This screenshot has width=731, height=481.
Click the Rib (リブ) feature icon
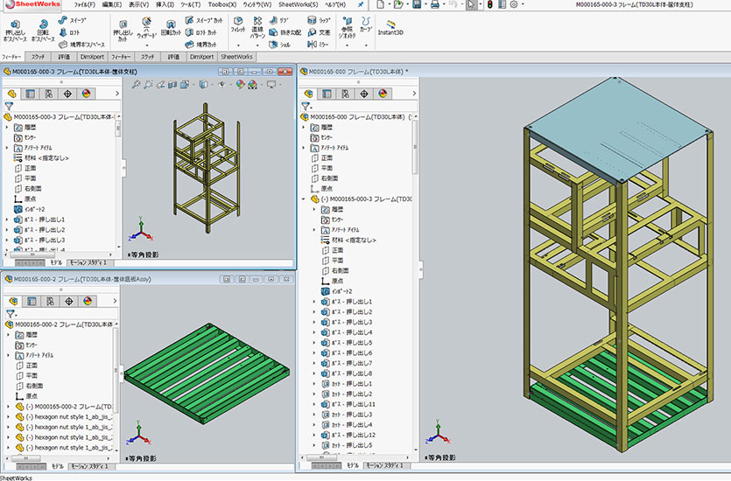[x=274, y=20]
